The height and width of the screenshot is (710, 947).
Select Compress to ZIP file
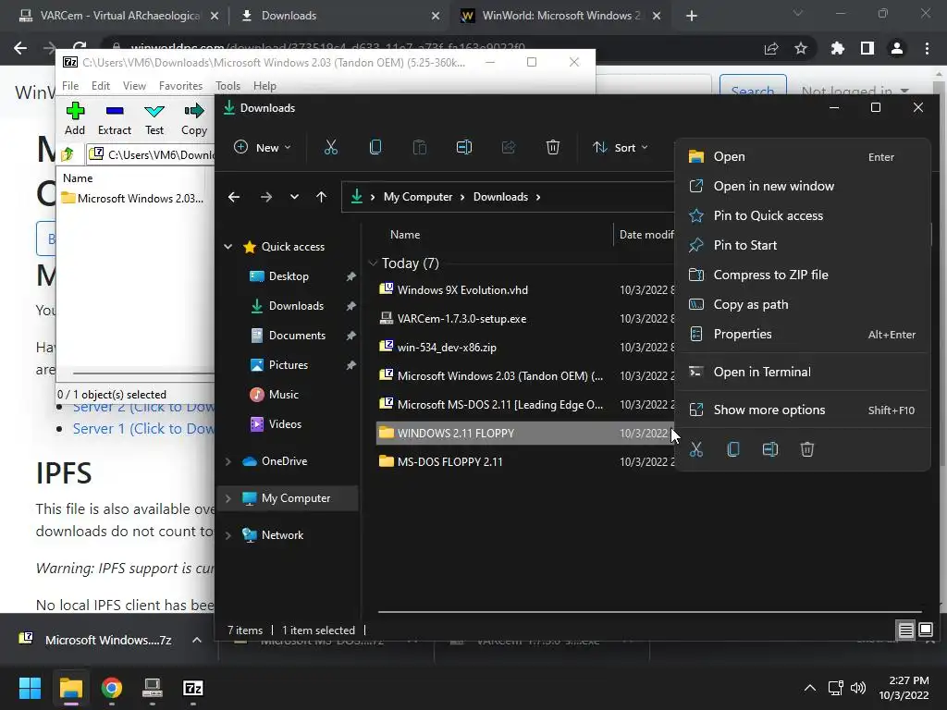802,275
